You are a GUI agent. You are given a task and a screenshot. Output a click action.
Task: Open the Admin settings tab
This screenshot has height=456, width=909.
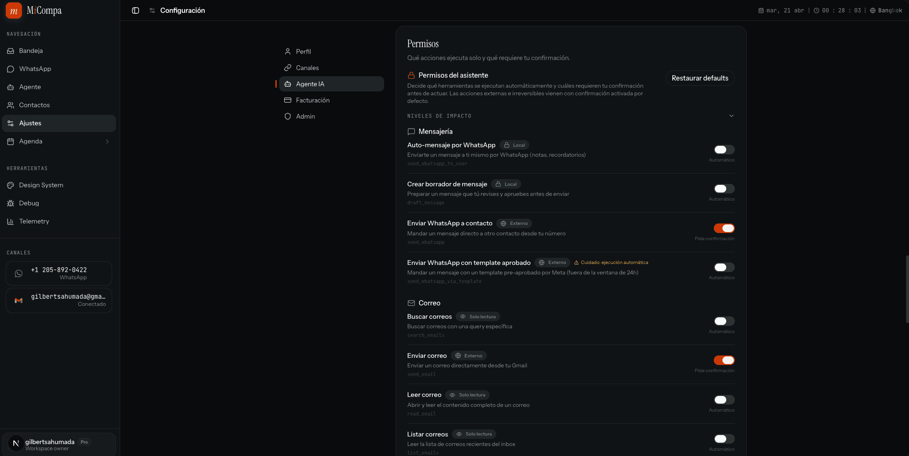331,116
